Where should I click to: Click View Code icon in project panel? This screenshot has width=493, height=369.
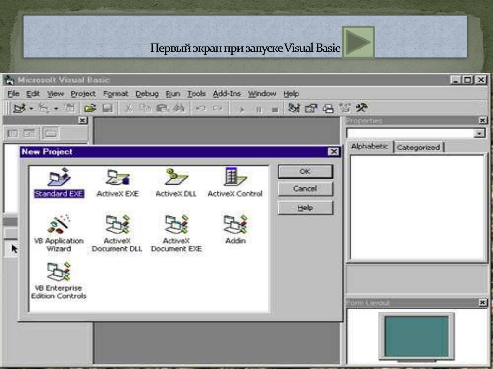tap(13, 134)
